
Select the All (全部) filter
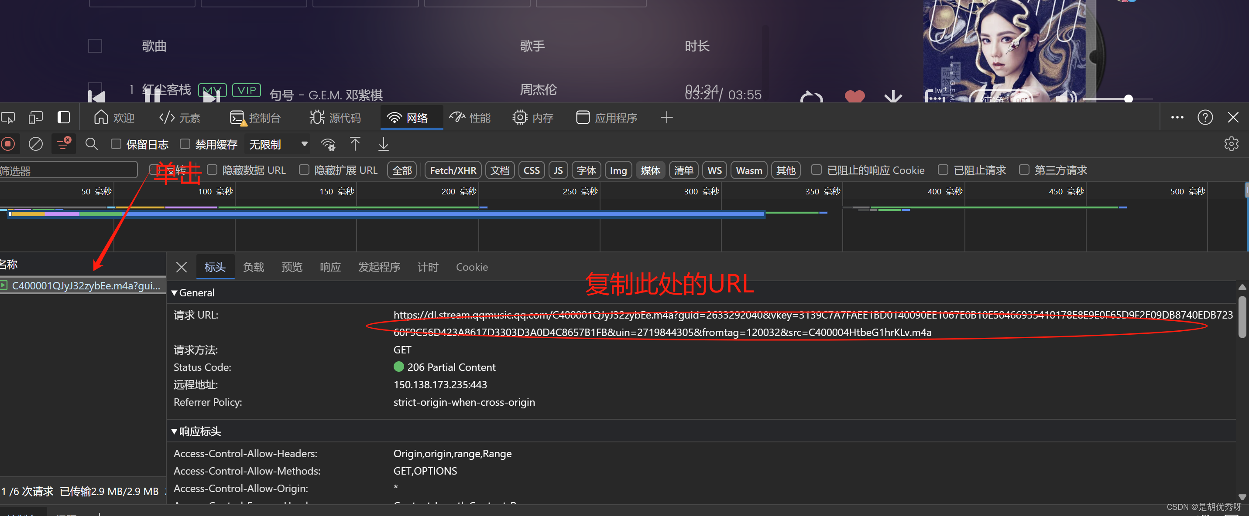tap(402, 170)
